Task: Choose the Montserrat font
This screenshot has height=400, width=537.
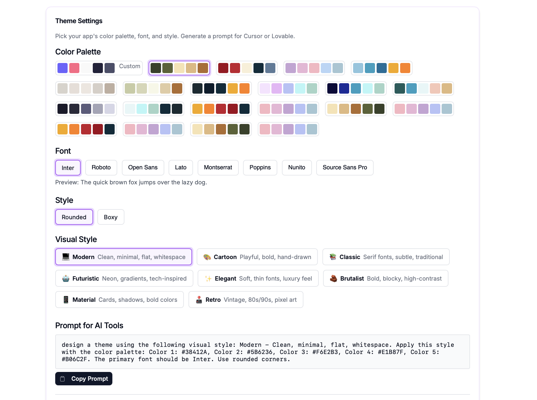Action: (218, 168)
